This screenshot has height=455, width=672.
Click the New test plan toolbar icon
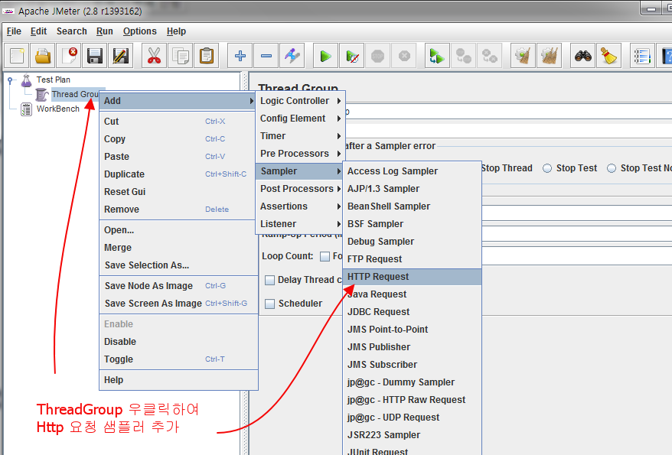(17, 56)
